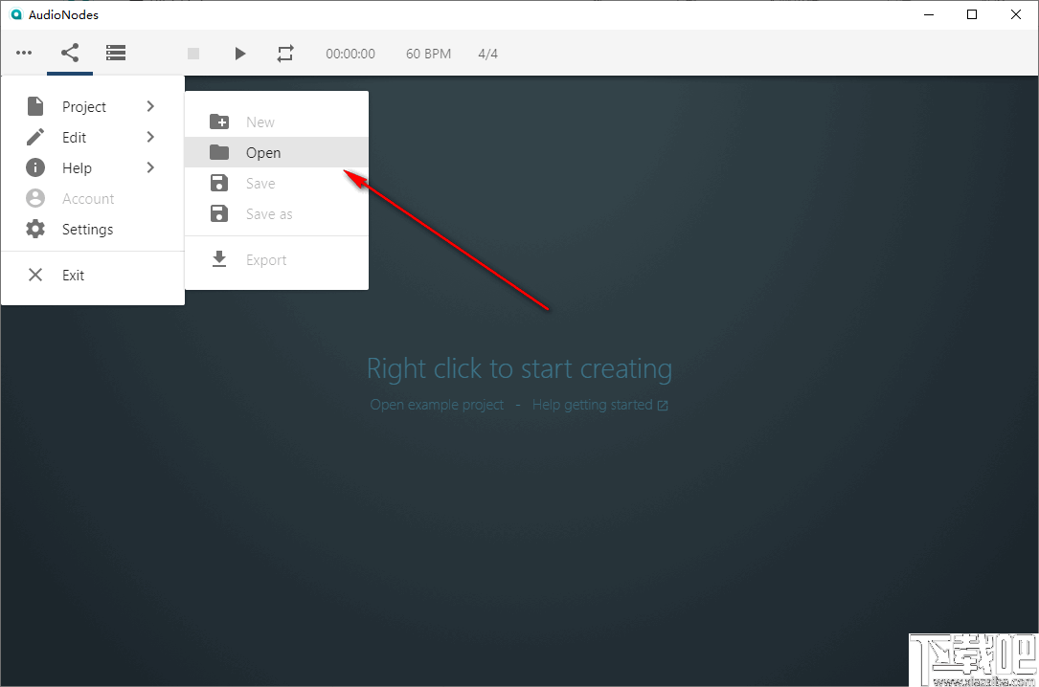
Task: Expand Project submenu chevron
Action: tap(150, 106)
